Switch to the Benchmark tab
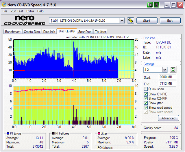Image resolution: width=185 pixels, height=152 pixels. [x=13, y=32]
